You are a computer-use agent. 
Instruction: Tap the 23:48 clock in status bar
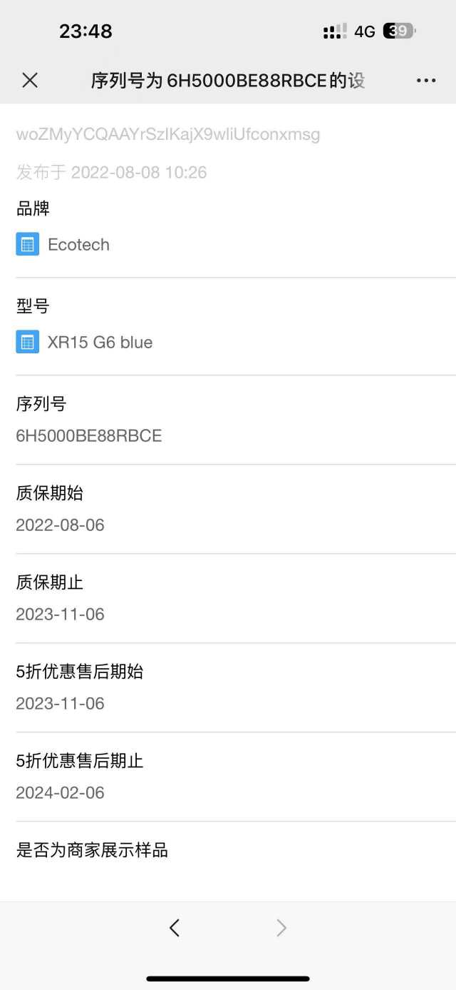click(85, 31)
